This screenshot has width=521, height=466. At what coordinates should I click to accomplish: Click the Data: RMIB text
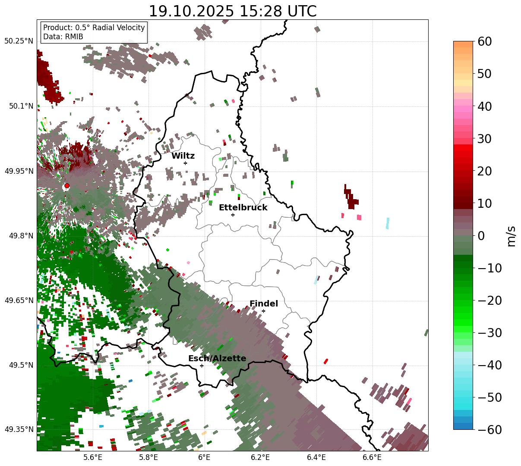click(63, 37)
